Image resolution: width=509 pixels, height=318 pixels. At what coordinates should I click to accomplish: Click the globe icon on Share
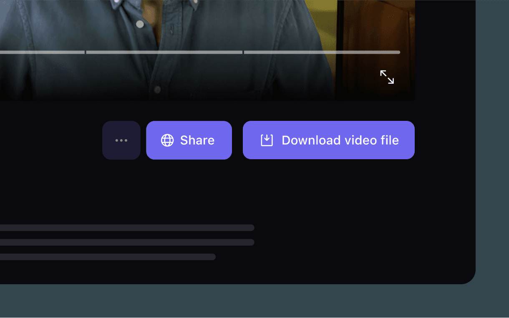[x=167, y=140]
